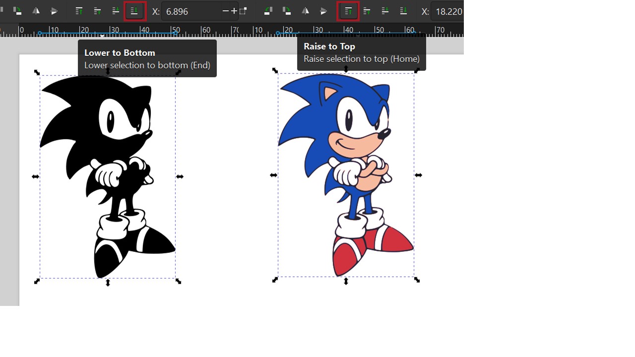Decrease X value with minus button
The width and height of the screenshot is (635, 357).
(x=226, y=11)
